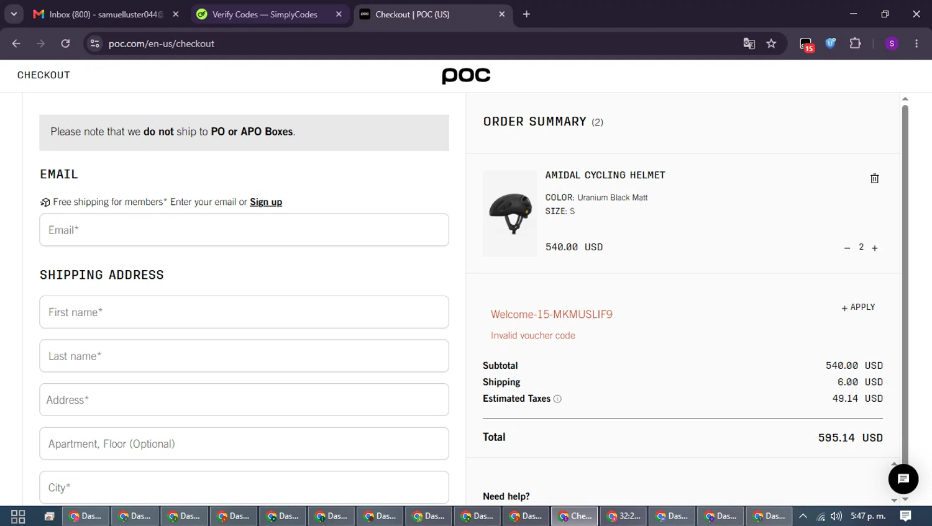Show Estimated Taxes info icon
This screenshot has height=526, width=932.
click(557, 399)
